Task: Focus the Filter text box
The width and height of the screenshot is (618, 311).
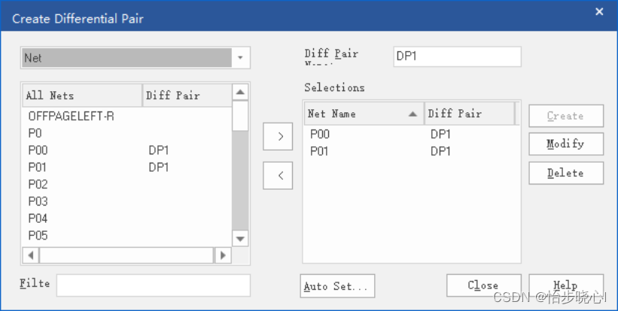Action: click(153, 285)
